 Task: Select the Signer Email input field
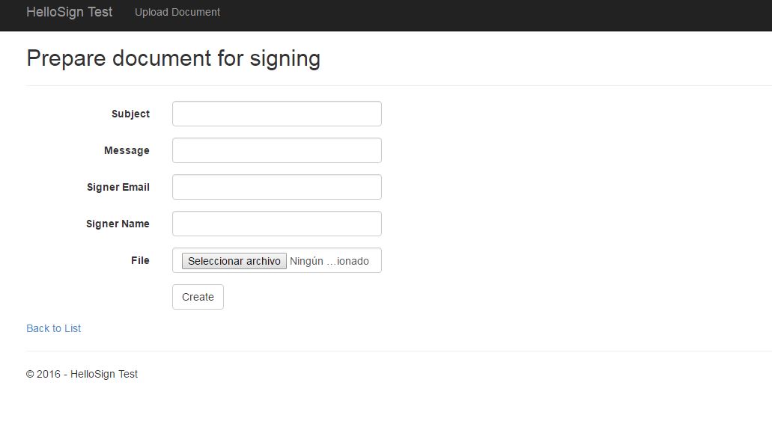click(277, 187)
